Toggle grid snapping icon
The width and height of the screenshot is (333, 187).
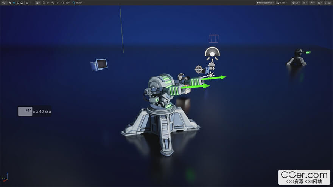point(53,3)
